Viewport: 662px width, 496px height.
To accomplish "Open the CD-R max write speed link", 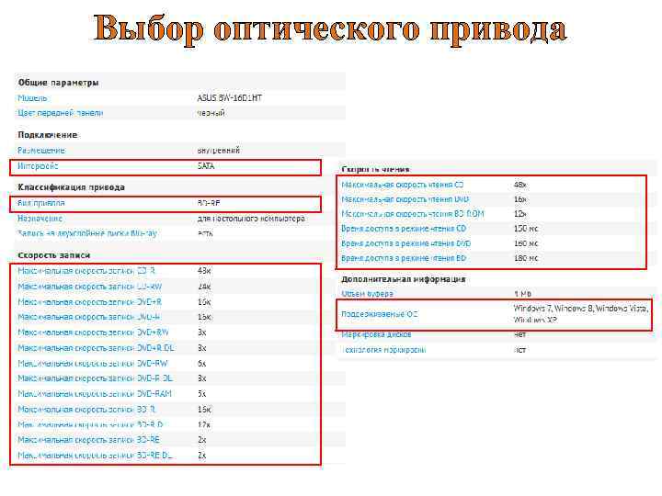I will click(x=86, y=271).
